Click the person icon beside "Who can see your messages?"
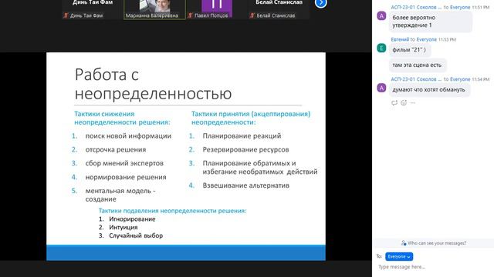Screen dimensions: 494x277 [x=404, y=243]
